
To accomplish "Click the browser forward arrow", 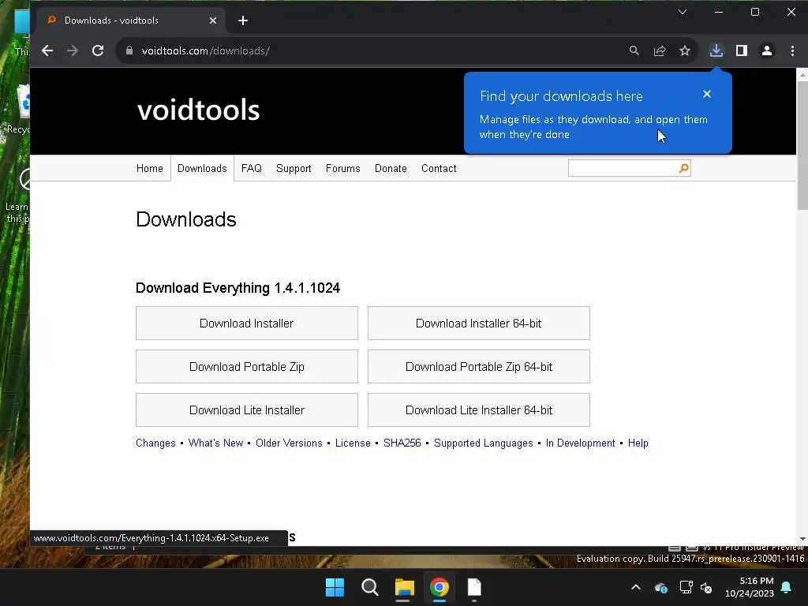I will 73,50.
